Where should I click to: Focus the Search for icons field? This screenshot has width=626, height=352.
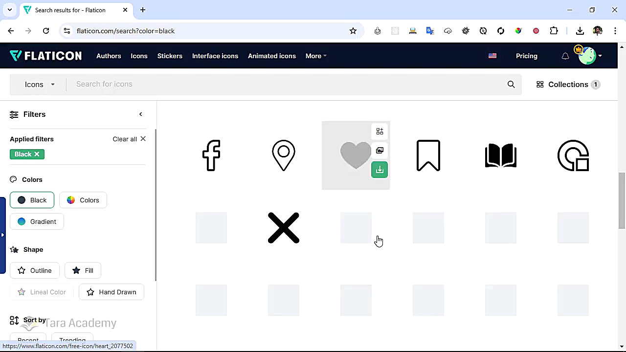click(x=289, y=84)
